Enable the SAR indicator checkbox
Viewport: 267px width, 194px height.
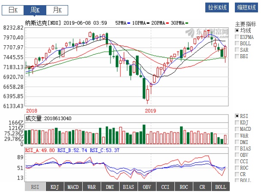pos(237,50)
